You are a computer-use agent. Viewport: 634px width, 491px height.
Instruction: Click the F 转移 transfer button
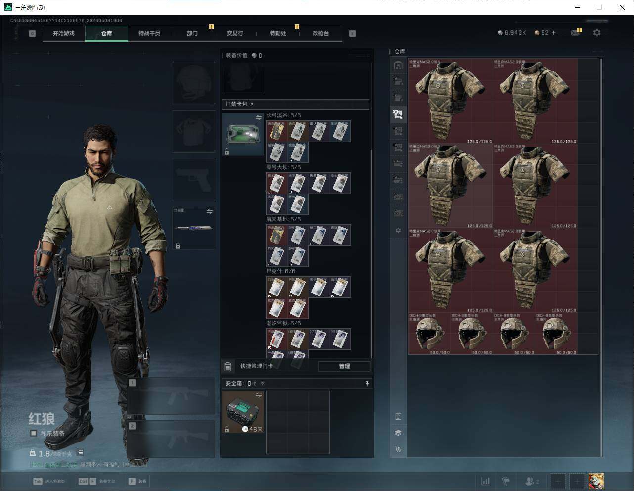click(x=137, y=481)
